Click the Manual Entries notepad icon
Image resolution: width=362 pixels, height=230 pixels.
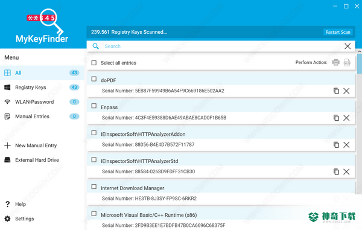tap(7, 117)
